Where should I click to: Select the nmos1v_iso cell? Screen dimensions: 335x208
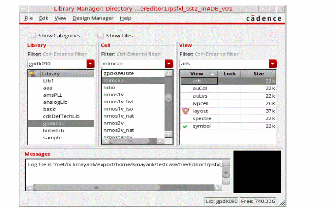coord(133,109)
